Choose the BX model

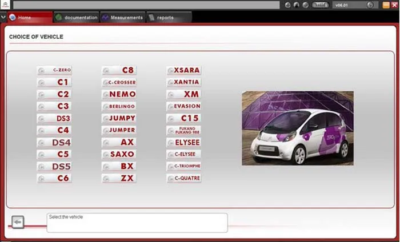119,166
